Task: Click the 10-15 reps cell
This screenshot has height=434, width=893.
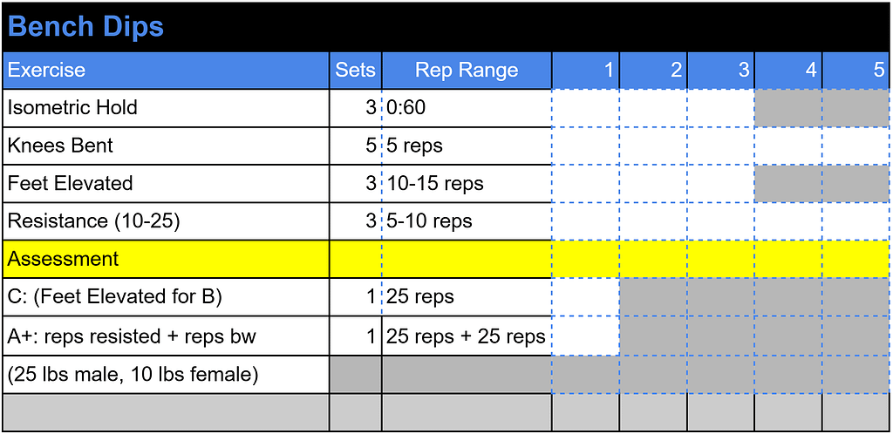Action: point(467,183)
